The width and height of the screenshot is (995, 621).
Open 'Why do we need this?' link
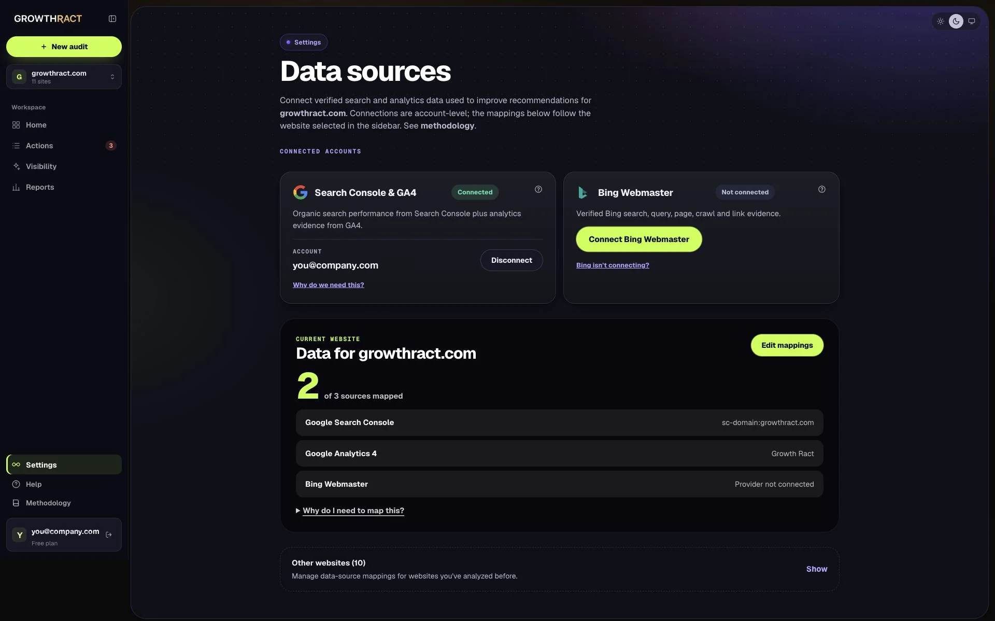(329, 285)
